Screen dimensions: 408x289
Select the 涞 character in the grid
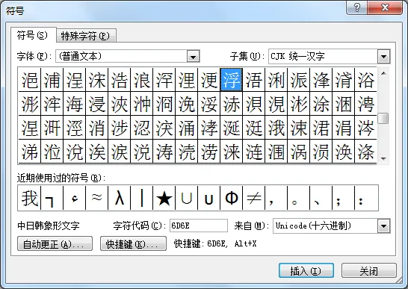[232, 152]
